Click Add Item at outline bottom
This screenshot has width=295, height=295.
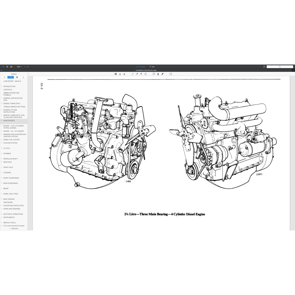coord(14,228)
